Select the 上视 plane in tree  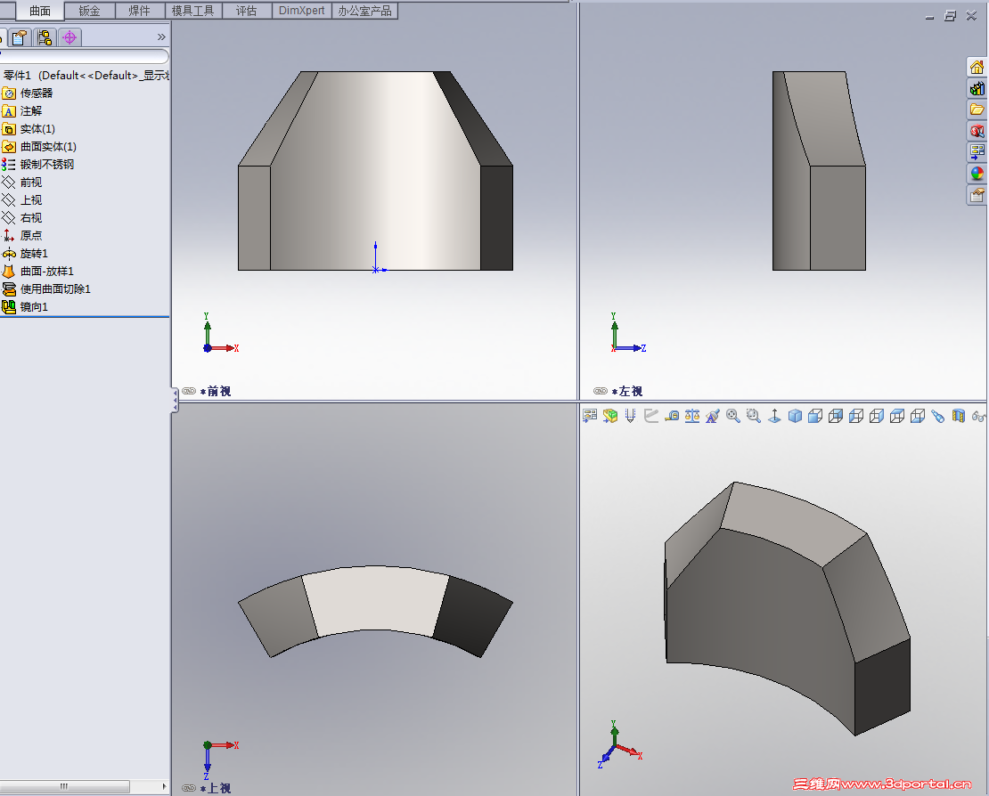pyautogui.click(x=22, y=199)
